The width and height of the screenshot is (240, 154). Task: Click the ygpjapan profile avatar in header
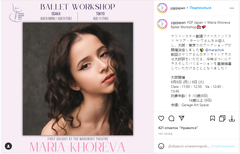coord(162,8)
